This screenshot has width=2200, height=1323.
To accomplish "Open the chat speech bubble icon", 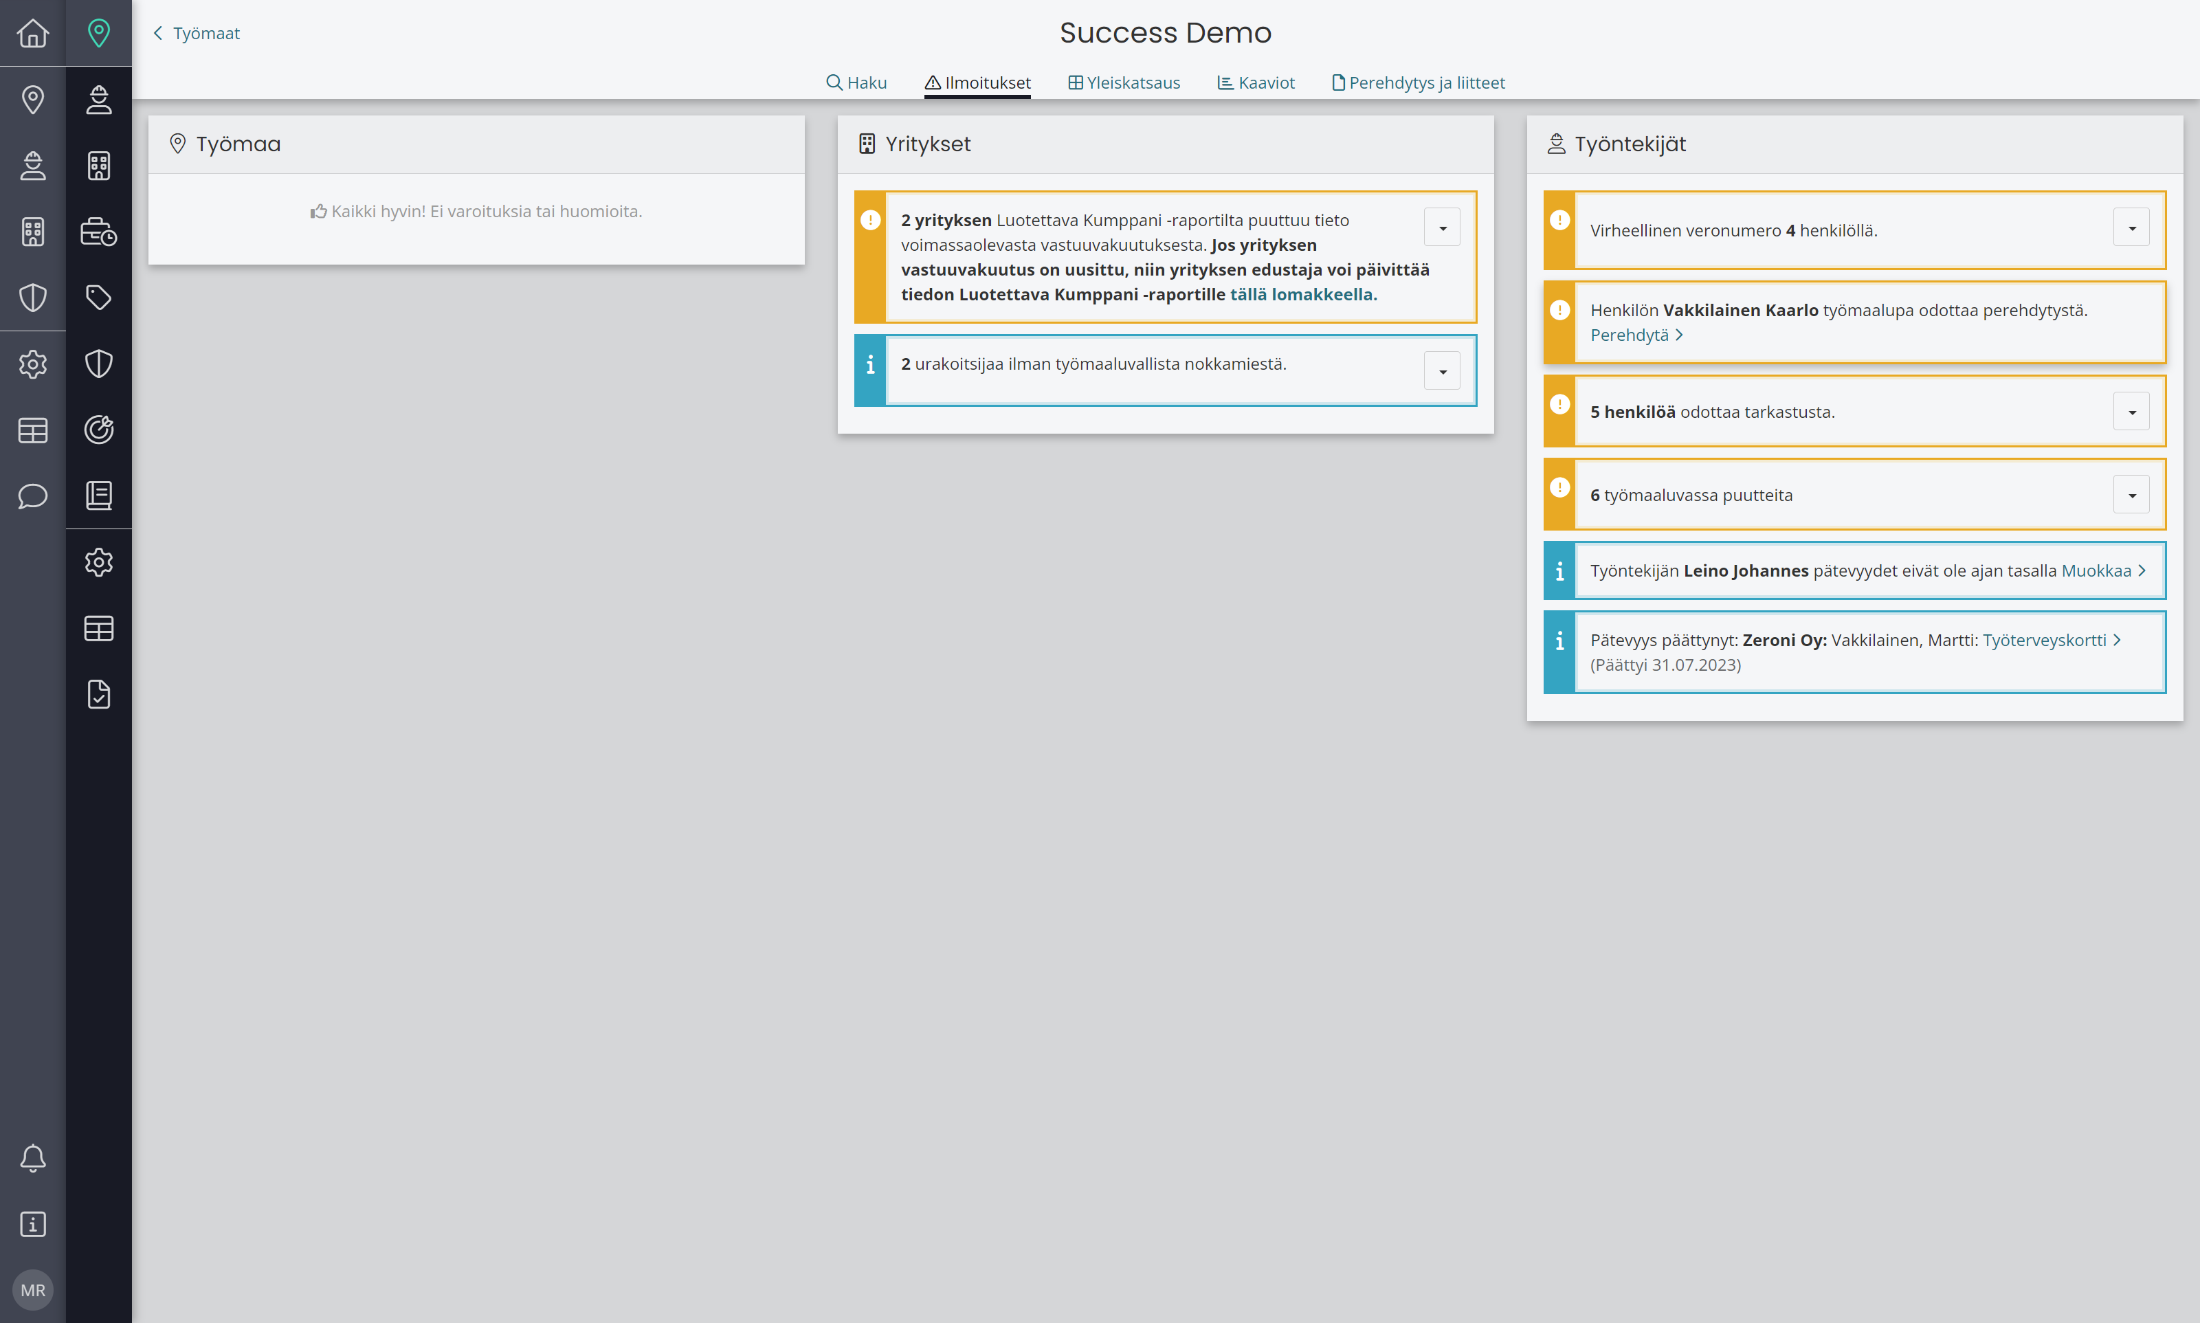I will [x=33, y=496].
